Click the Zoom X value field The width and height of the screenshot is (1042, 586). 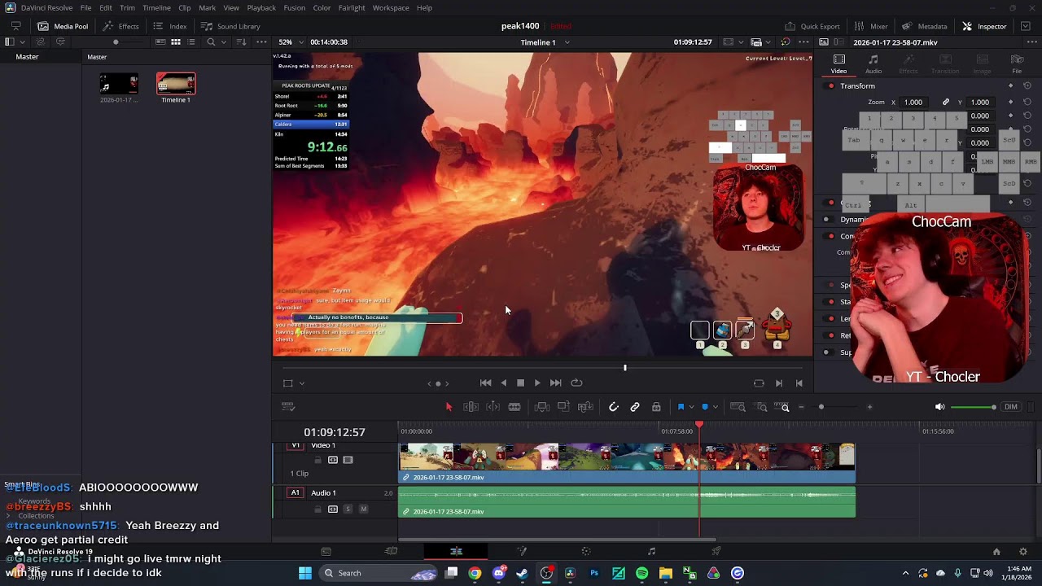point(913,103)
